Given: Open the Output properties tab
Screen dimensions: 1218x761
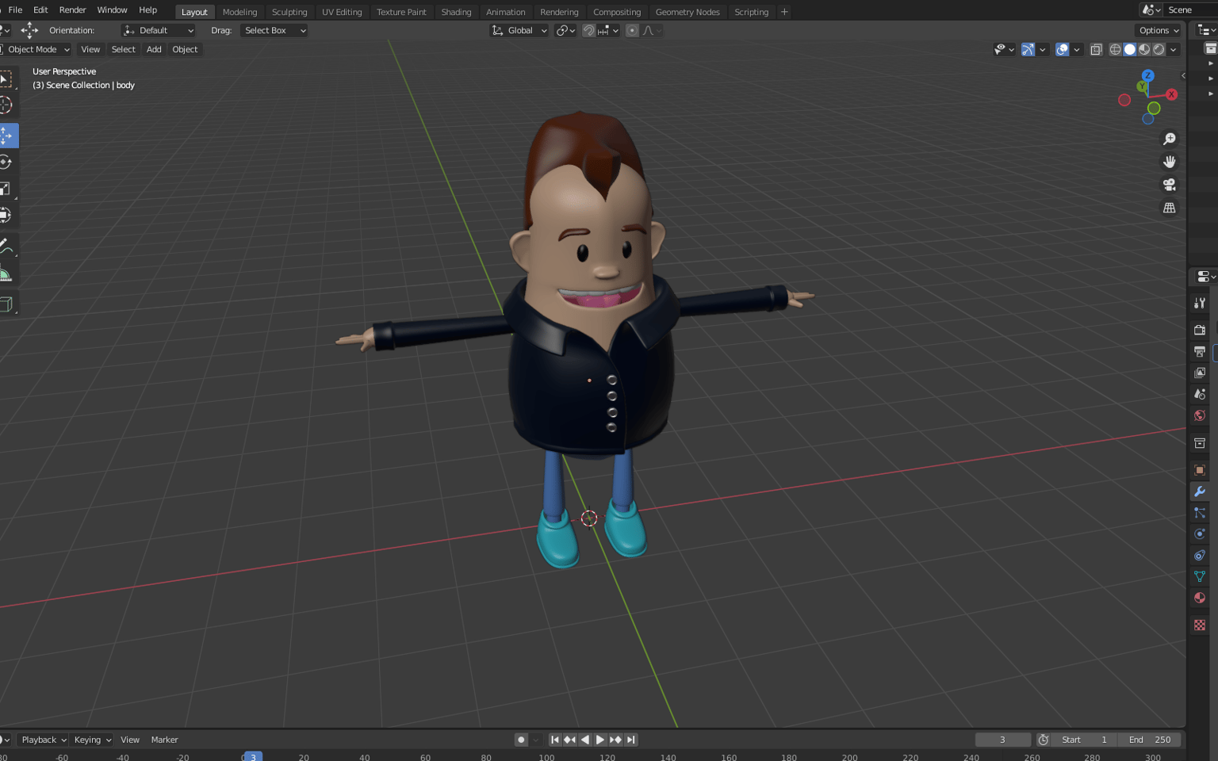Looking at the screenshot, I should [1200, 351].
